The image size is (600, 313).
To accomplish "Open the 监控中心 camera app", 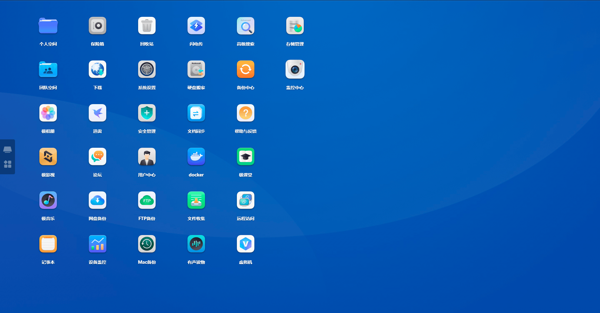I will point(295,69).
